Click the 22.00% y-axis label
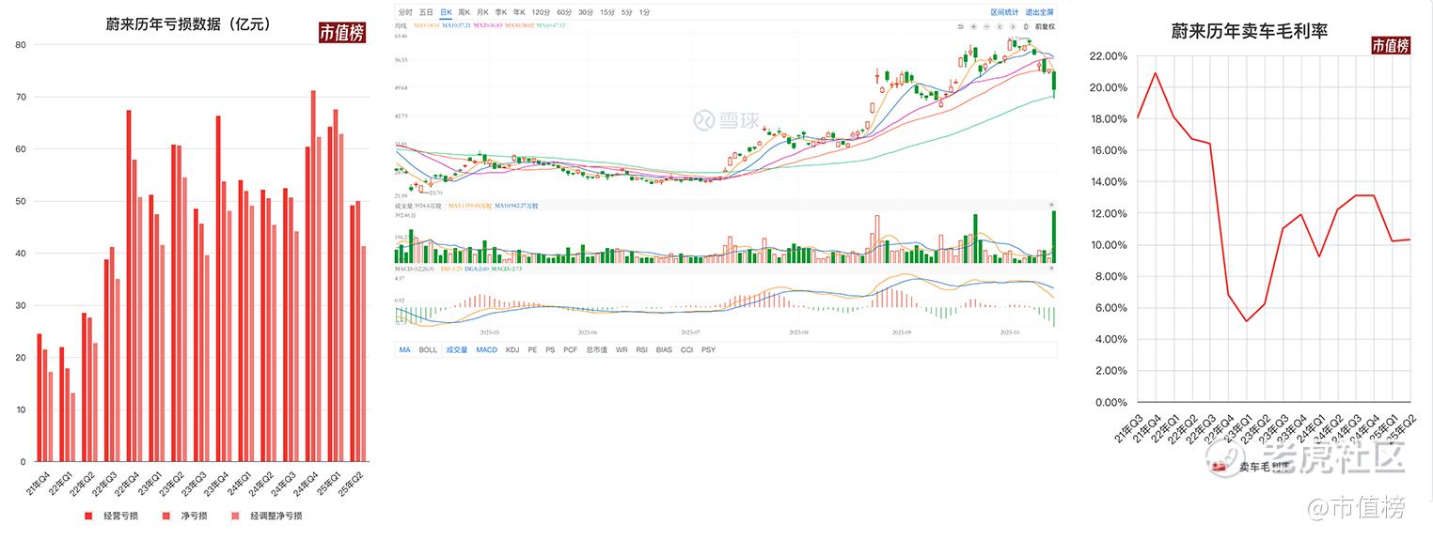The width and height of the screenshot is (1433, 540). point(1108,56)
